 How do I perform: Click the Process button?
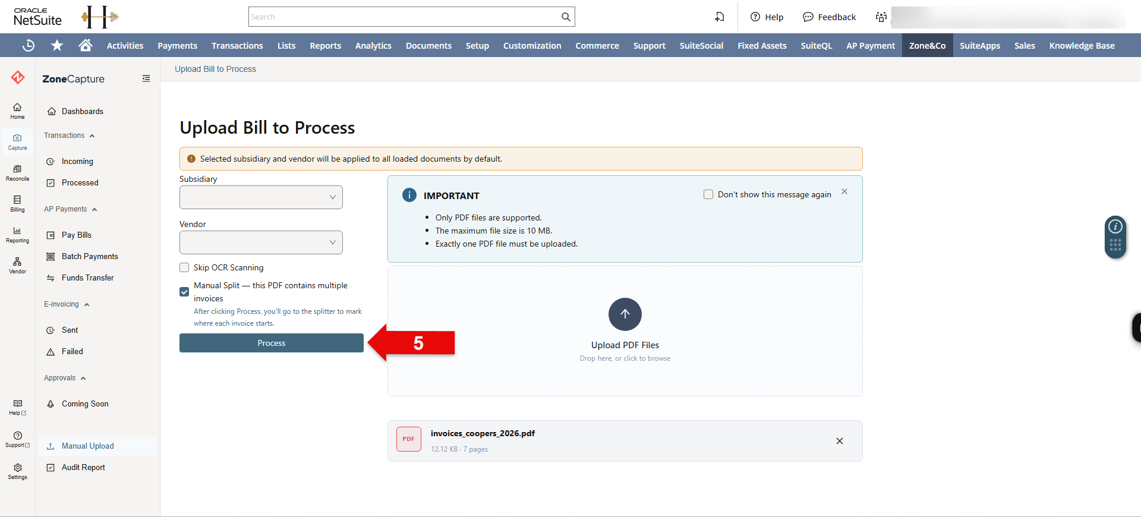tap(272, 343)
